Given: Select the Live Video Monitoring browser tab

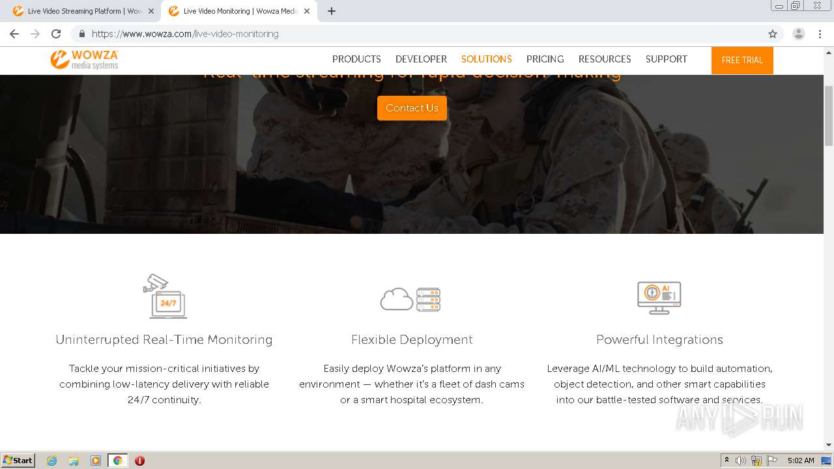Looking at the screenshot, I should tap(238, 11).
